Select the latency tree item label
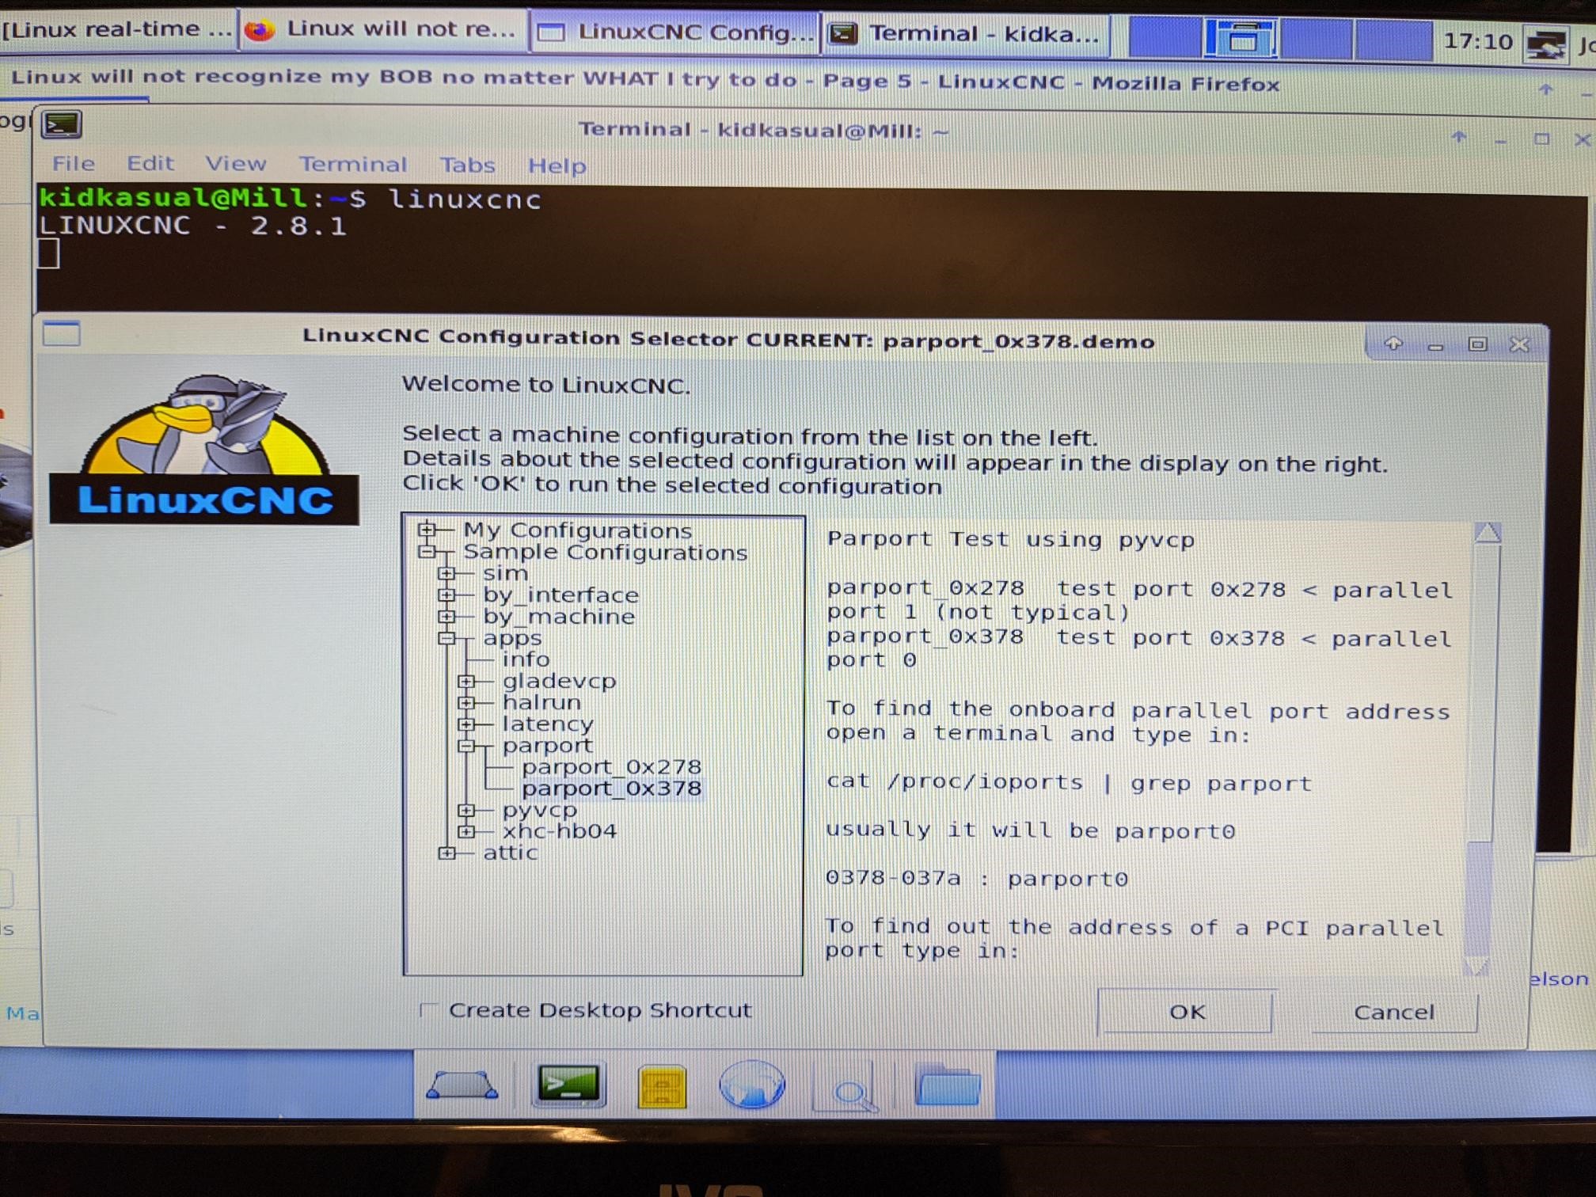1596x1197 pixels. pos(548,724)
